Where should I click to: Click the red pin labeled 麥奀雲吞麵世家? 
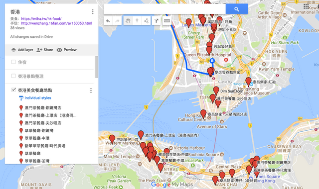(x=211, y=72)
